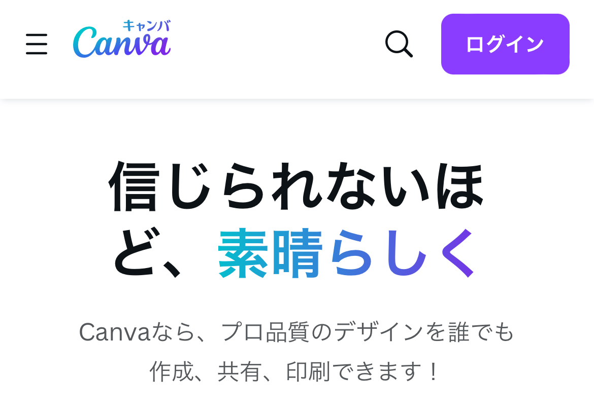Open the hamburger navigation menu
594x416 pixels.
click(37, 44)
